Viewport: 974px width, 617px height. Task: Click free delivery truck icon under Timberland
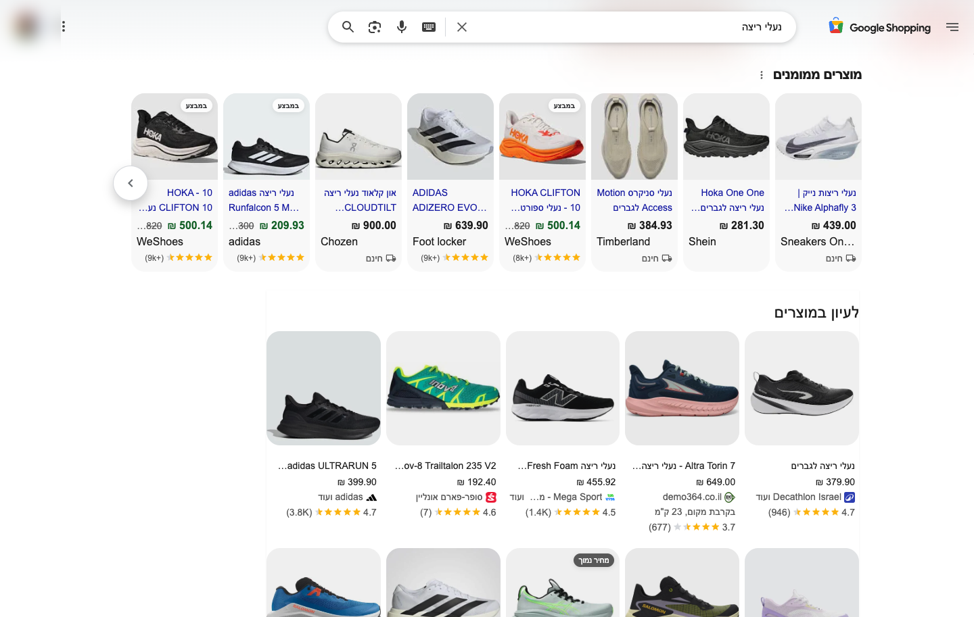(667, 258)
